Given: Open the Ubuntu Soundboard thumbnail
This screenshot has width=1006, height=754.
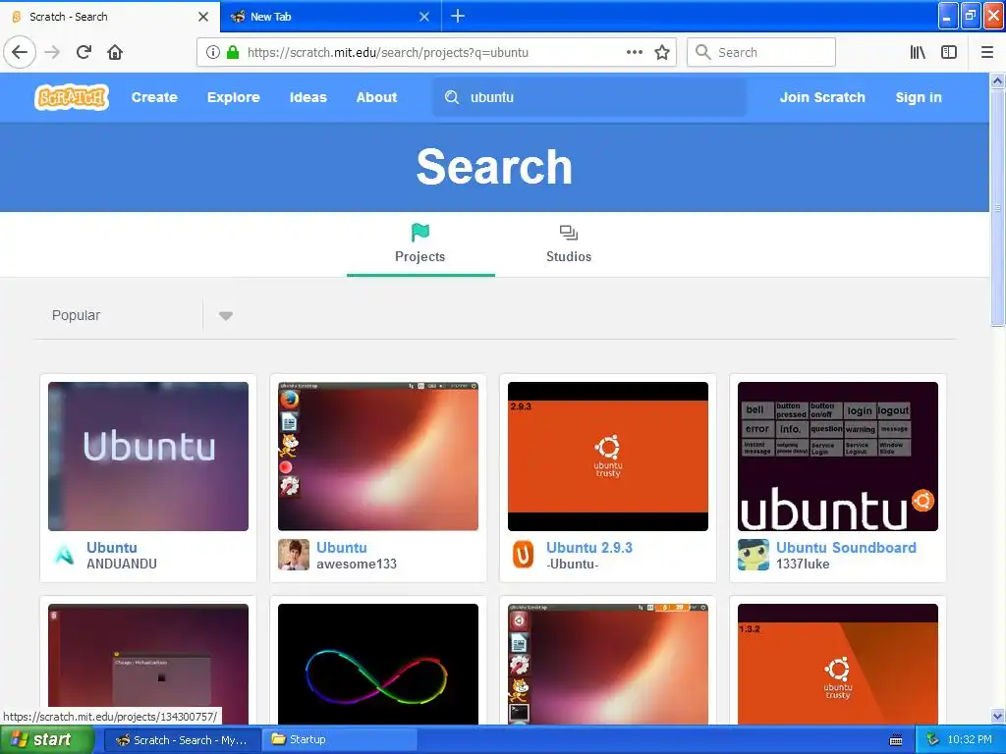Looking at the screenshot, I should tap(837, 457).
